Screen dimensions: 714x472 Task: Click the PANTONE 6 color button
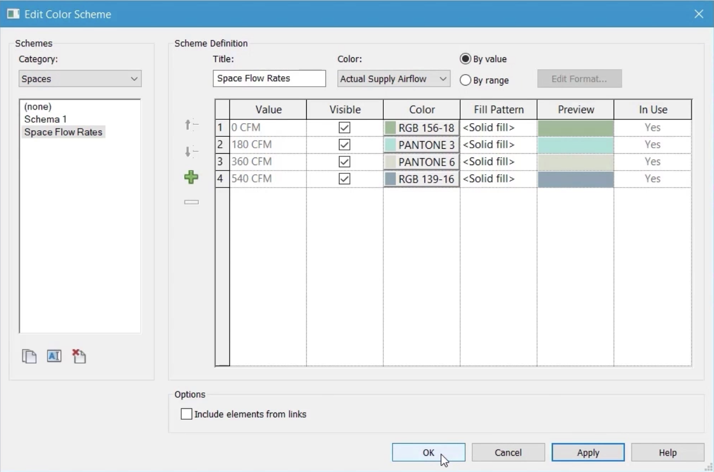[421, 162]
